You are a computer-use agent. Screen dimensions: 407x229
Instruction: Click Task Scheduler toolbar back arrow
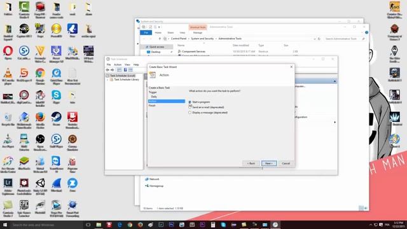[107, 70]
